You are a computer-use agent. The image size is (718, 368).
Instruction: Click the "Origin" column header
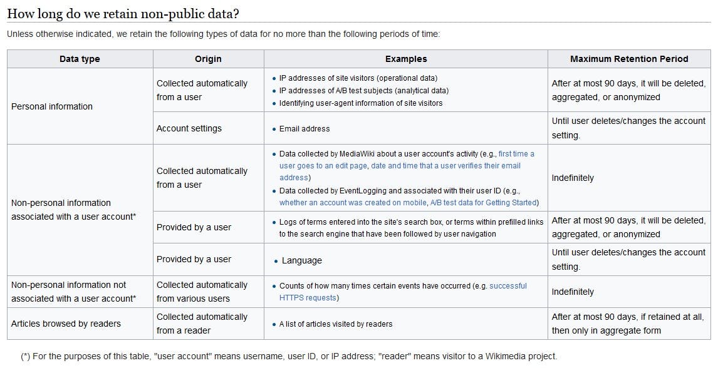coord(208,59)
